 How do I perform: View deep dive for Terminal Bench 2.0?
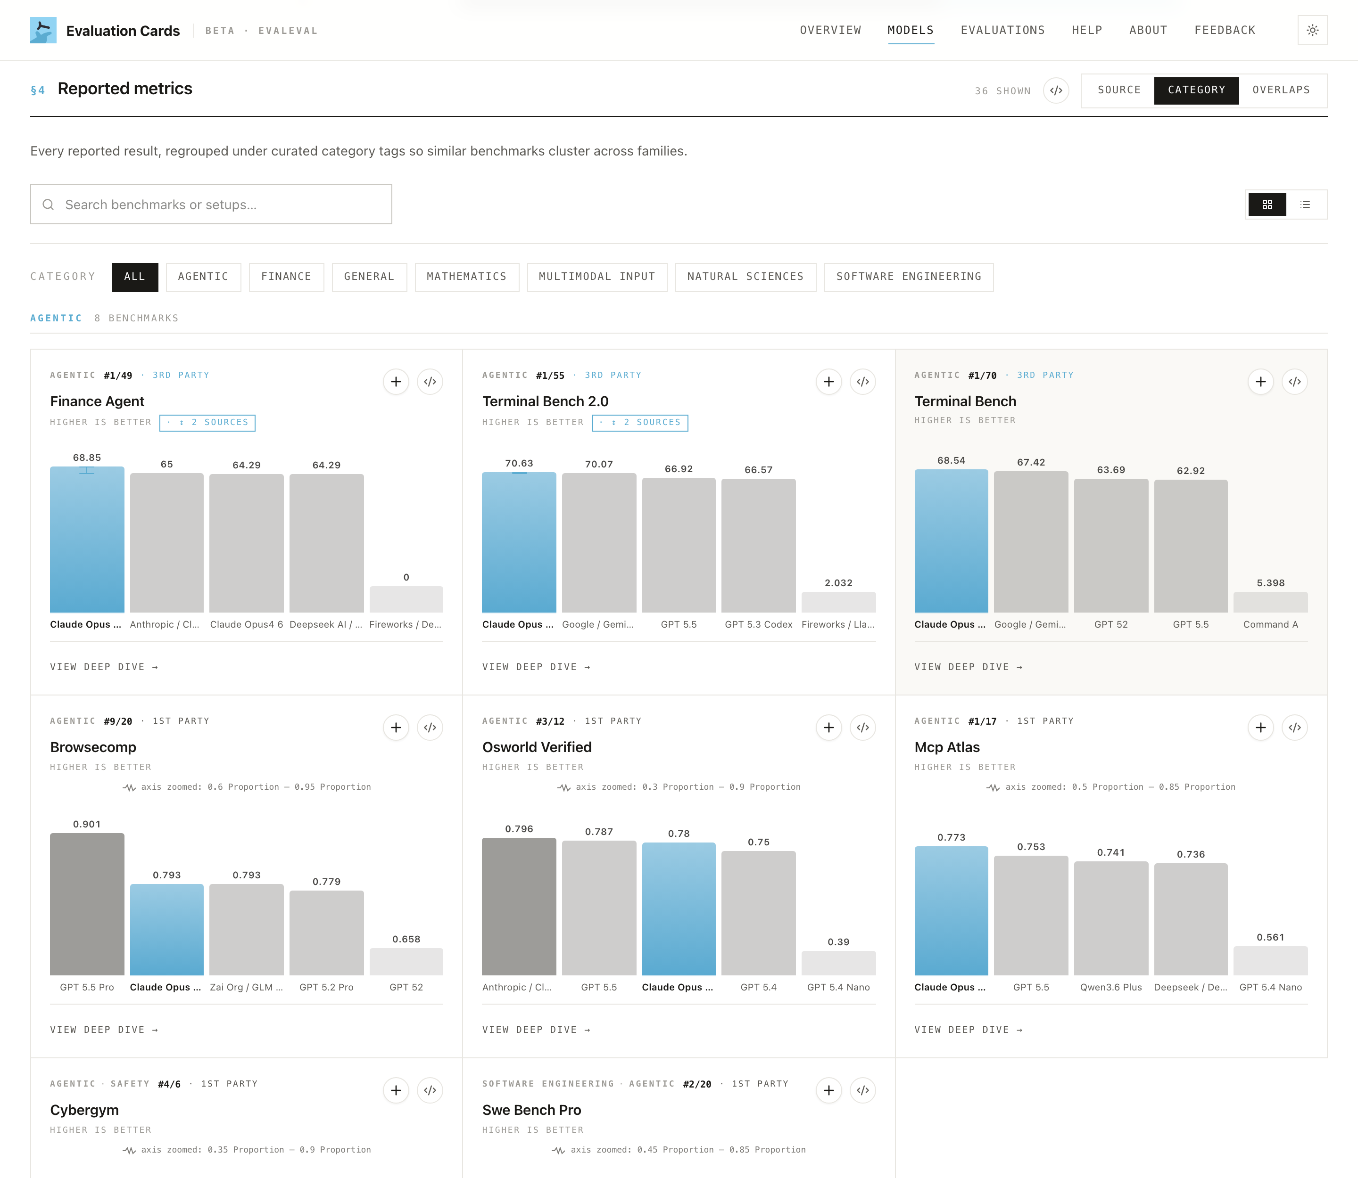(x=536, y=667)
